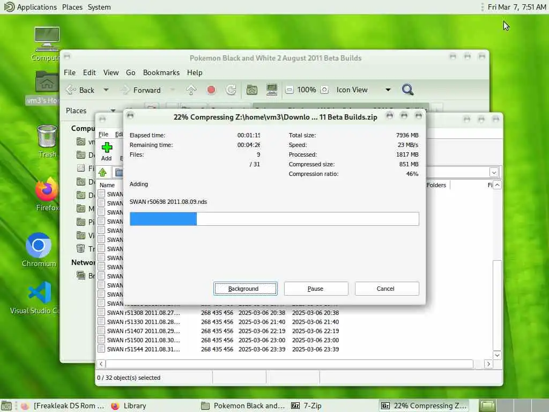549x412 pixels.
Task: Select checkbox for SWAN r51330 row
Action: tap(101, 321)
